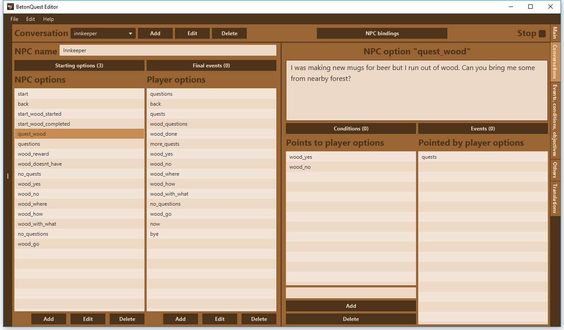This screenshot has height=330, width=564.
Task: Open the Edit menu
Action: point(30,19)
